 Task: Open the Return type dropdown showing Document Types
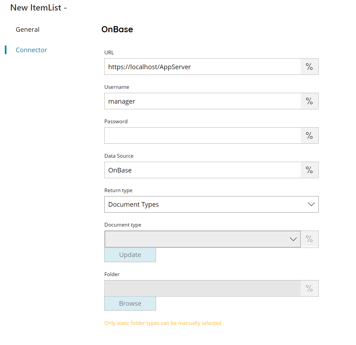[211, 205]
